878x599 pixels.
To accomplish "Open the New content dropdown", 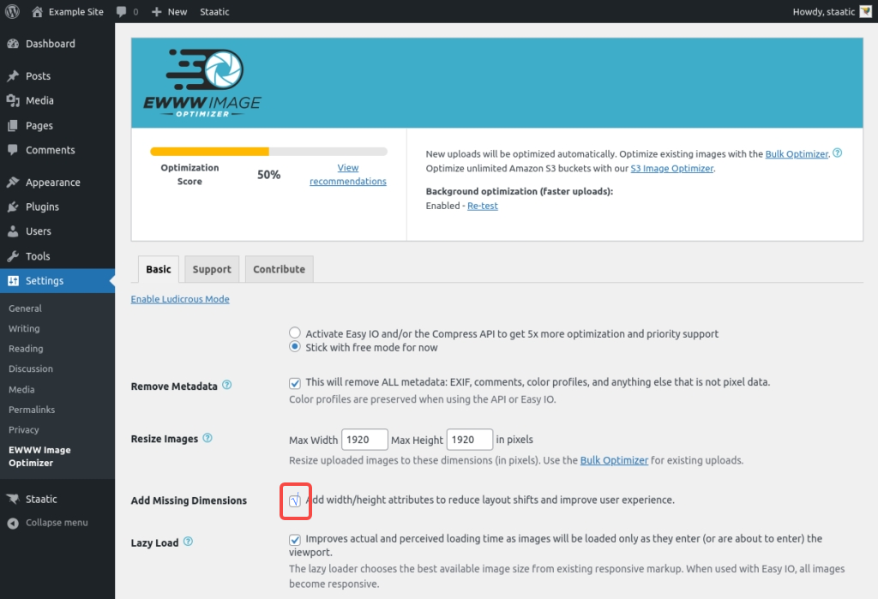I will pyautogui.click(x=169, y=12).
